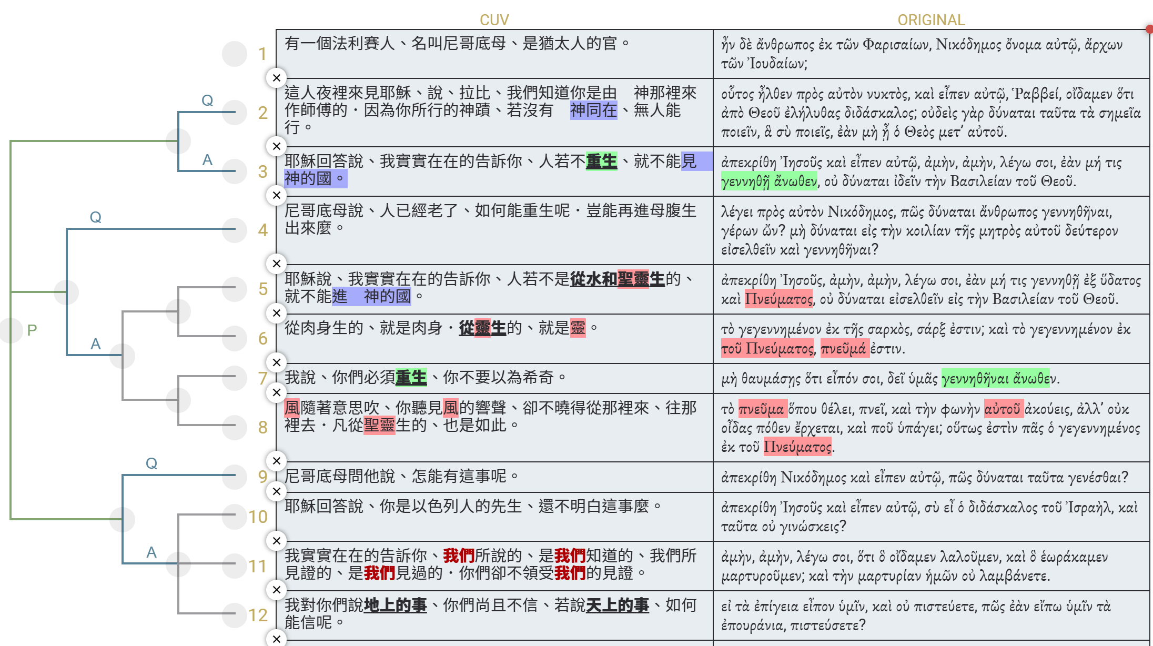Click the X button between verses 3 and 4
The height and width of the screenshot is (646, 1153).
click(277, 196)
